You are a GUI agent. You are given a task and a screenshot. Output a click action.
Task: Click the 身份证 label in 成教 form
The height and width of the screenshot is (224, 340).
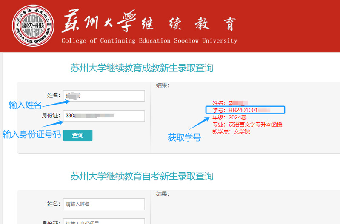coord(51,116)
